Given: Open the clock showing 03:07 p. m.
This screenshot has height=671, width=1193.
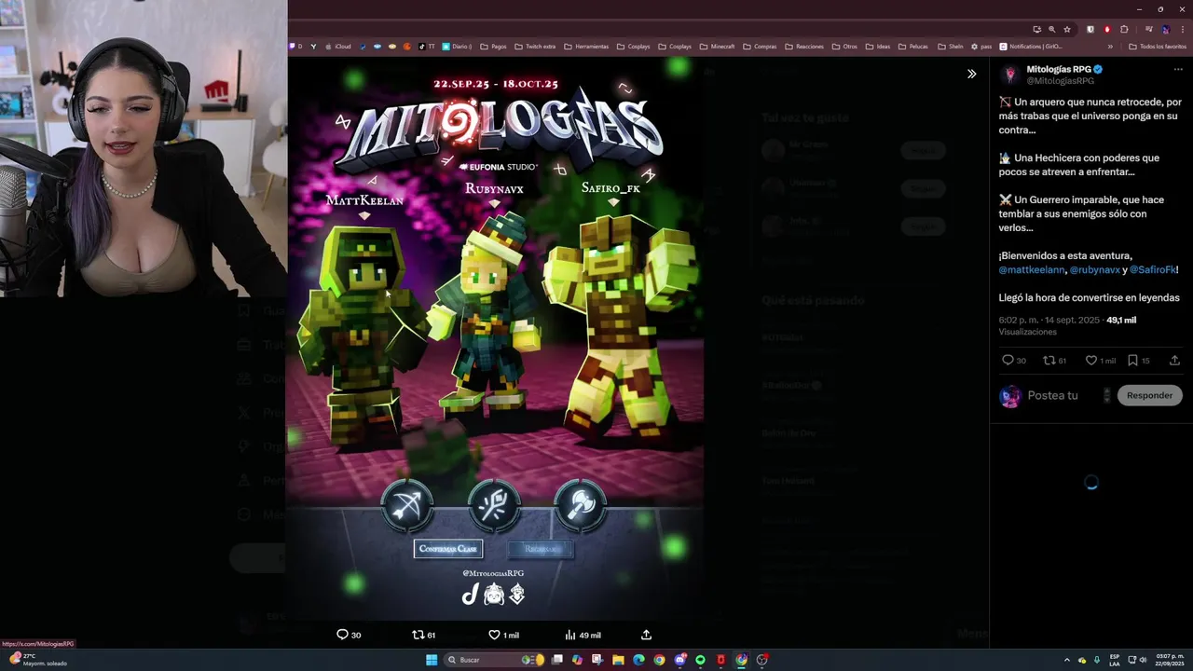Looking at the screenshot, I should point(1170,660).
